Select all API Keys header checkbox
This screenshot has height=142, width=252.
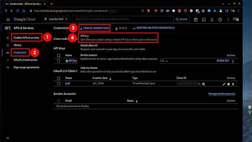(59, 56)
